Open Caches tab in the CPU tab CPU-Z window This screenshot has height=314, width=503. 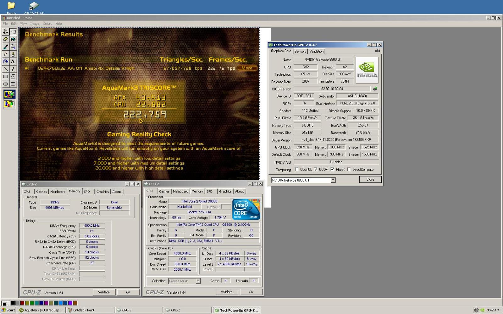coord(164,191)
